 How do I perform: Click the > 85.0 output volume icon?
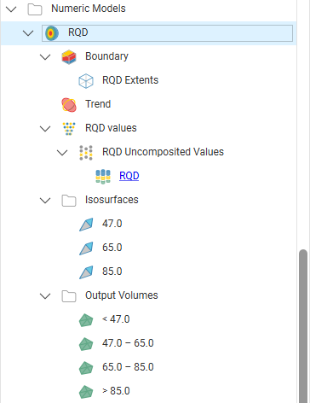86,392
